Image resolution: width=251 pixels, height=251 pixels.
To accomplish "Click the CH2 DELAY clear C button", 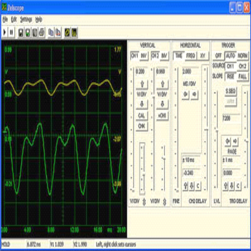I will [198, 186].
